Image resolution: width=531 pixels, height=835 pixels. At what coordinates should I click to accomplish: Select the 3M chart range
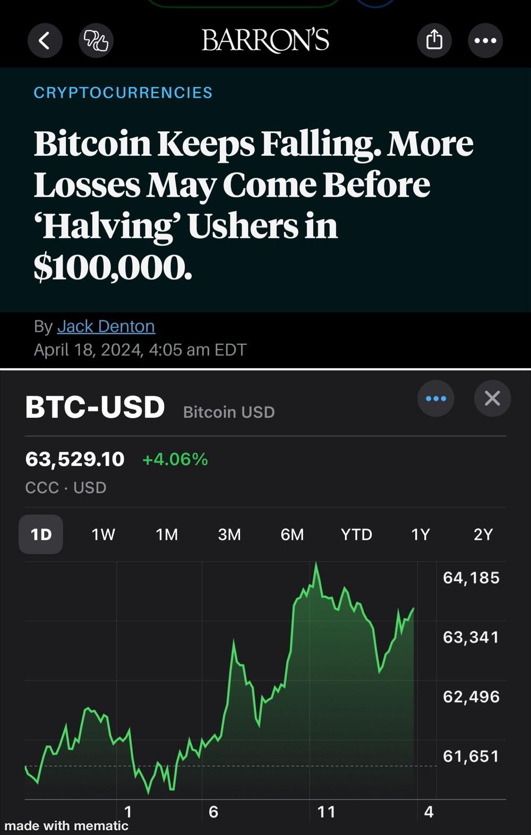(229, 534)
